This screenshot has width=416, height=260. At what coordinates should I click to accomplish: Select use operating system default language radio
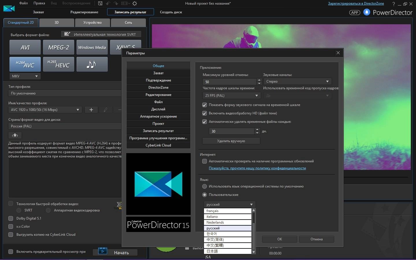coord(205,186)
